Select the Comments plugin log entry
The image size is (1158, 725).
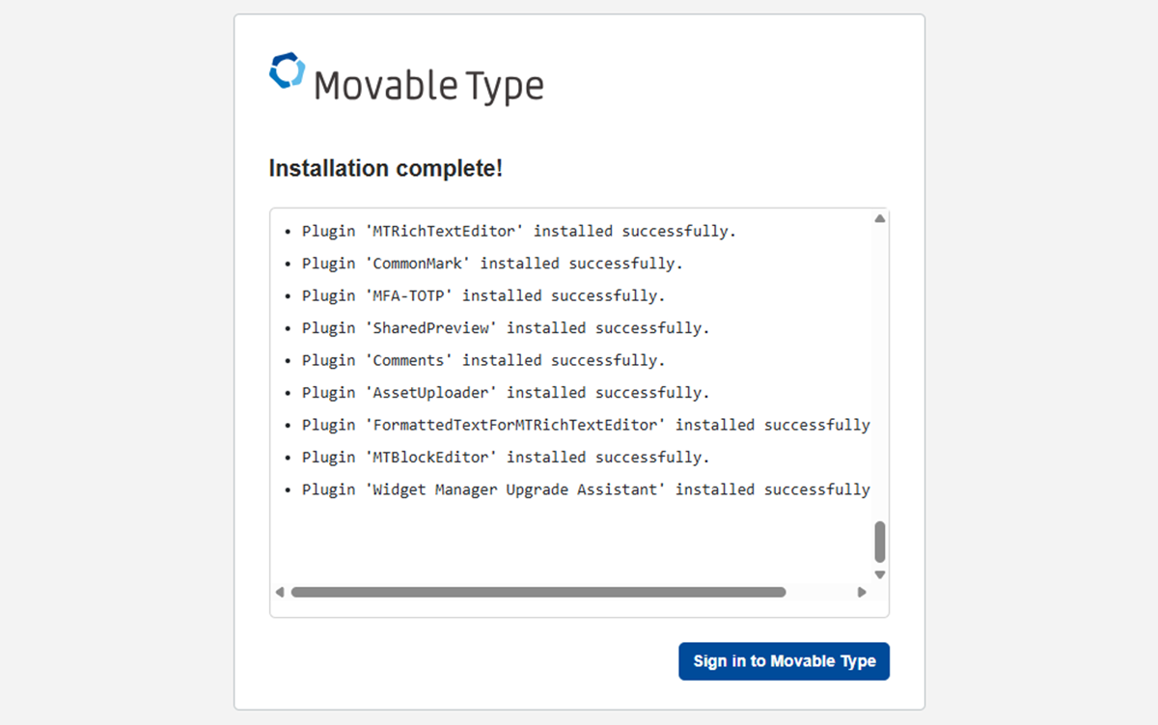click(482, 360)
